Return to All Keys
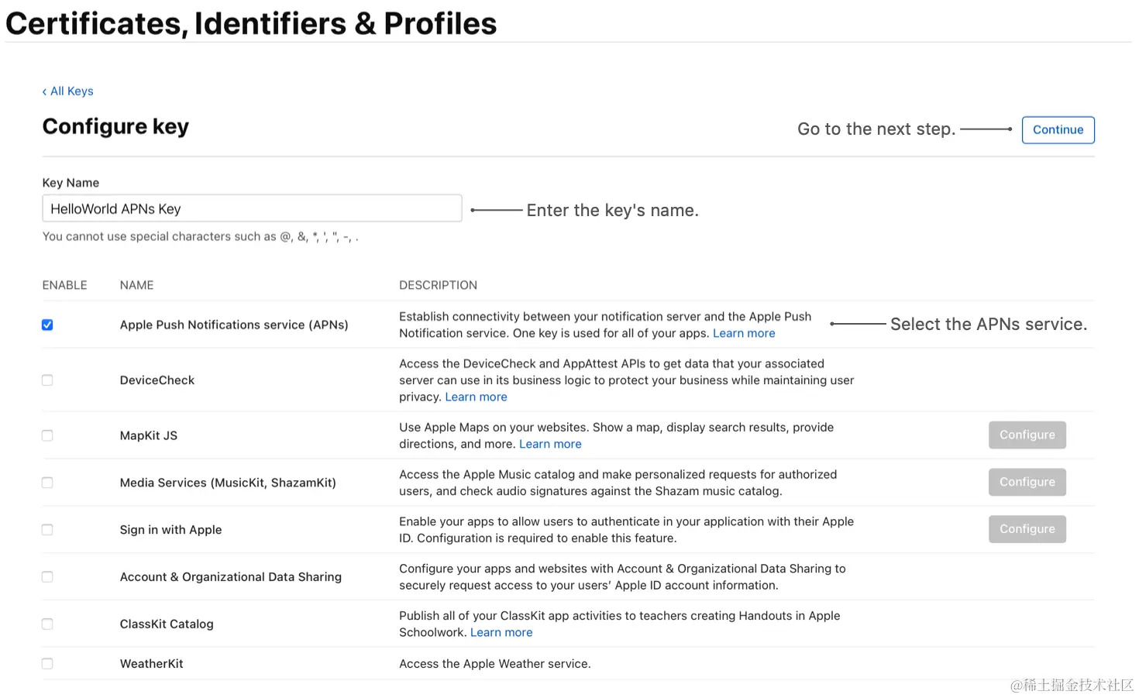 pyautogui.click(x=72, y=91)
